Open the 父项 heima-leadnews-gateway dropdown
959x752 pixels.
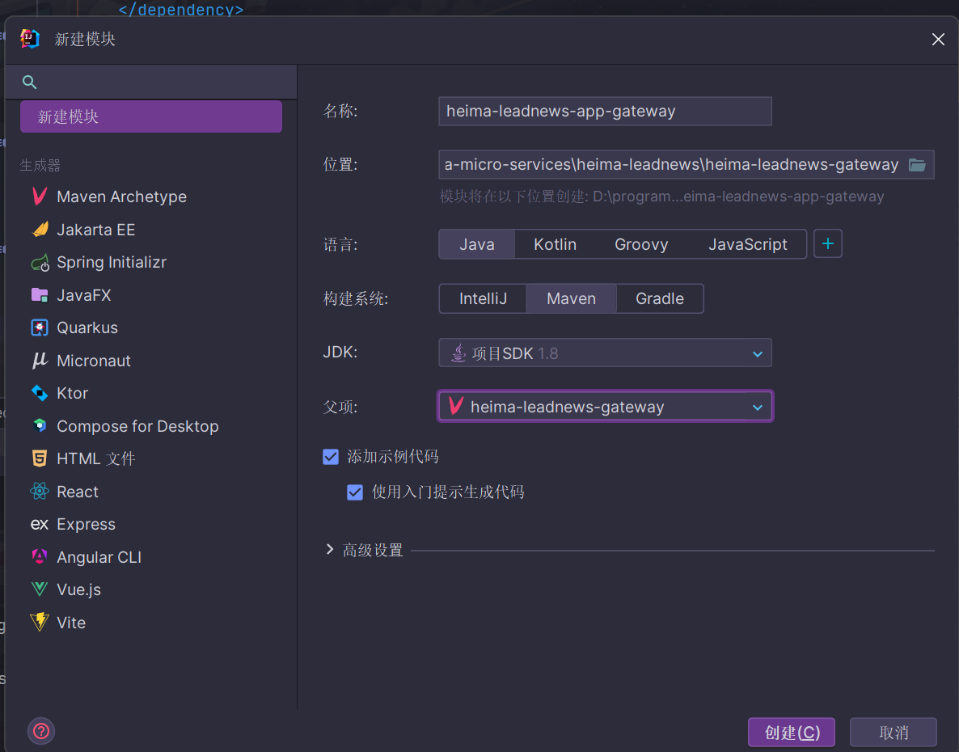coord(605,407)
